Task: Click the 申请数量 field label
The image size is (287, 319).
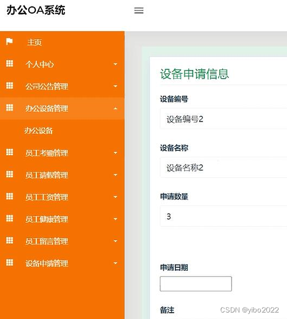Action: (174, 196)
